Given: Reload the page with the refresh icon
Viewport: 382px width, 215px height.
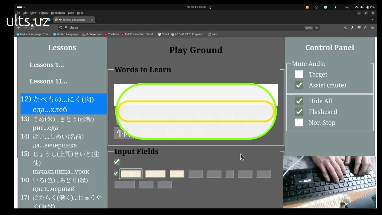Looking at the screenshot, I should [32, 27].
